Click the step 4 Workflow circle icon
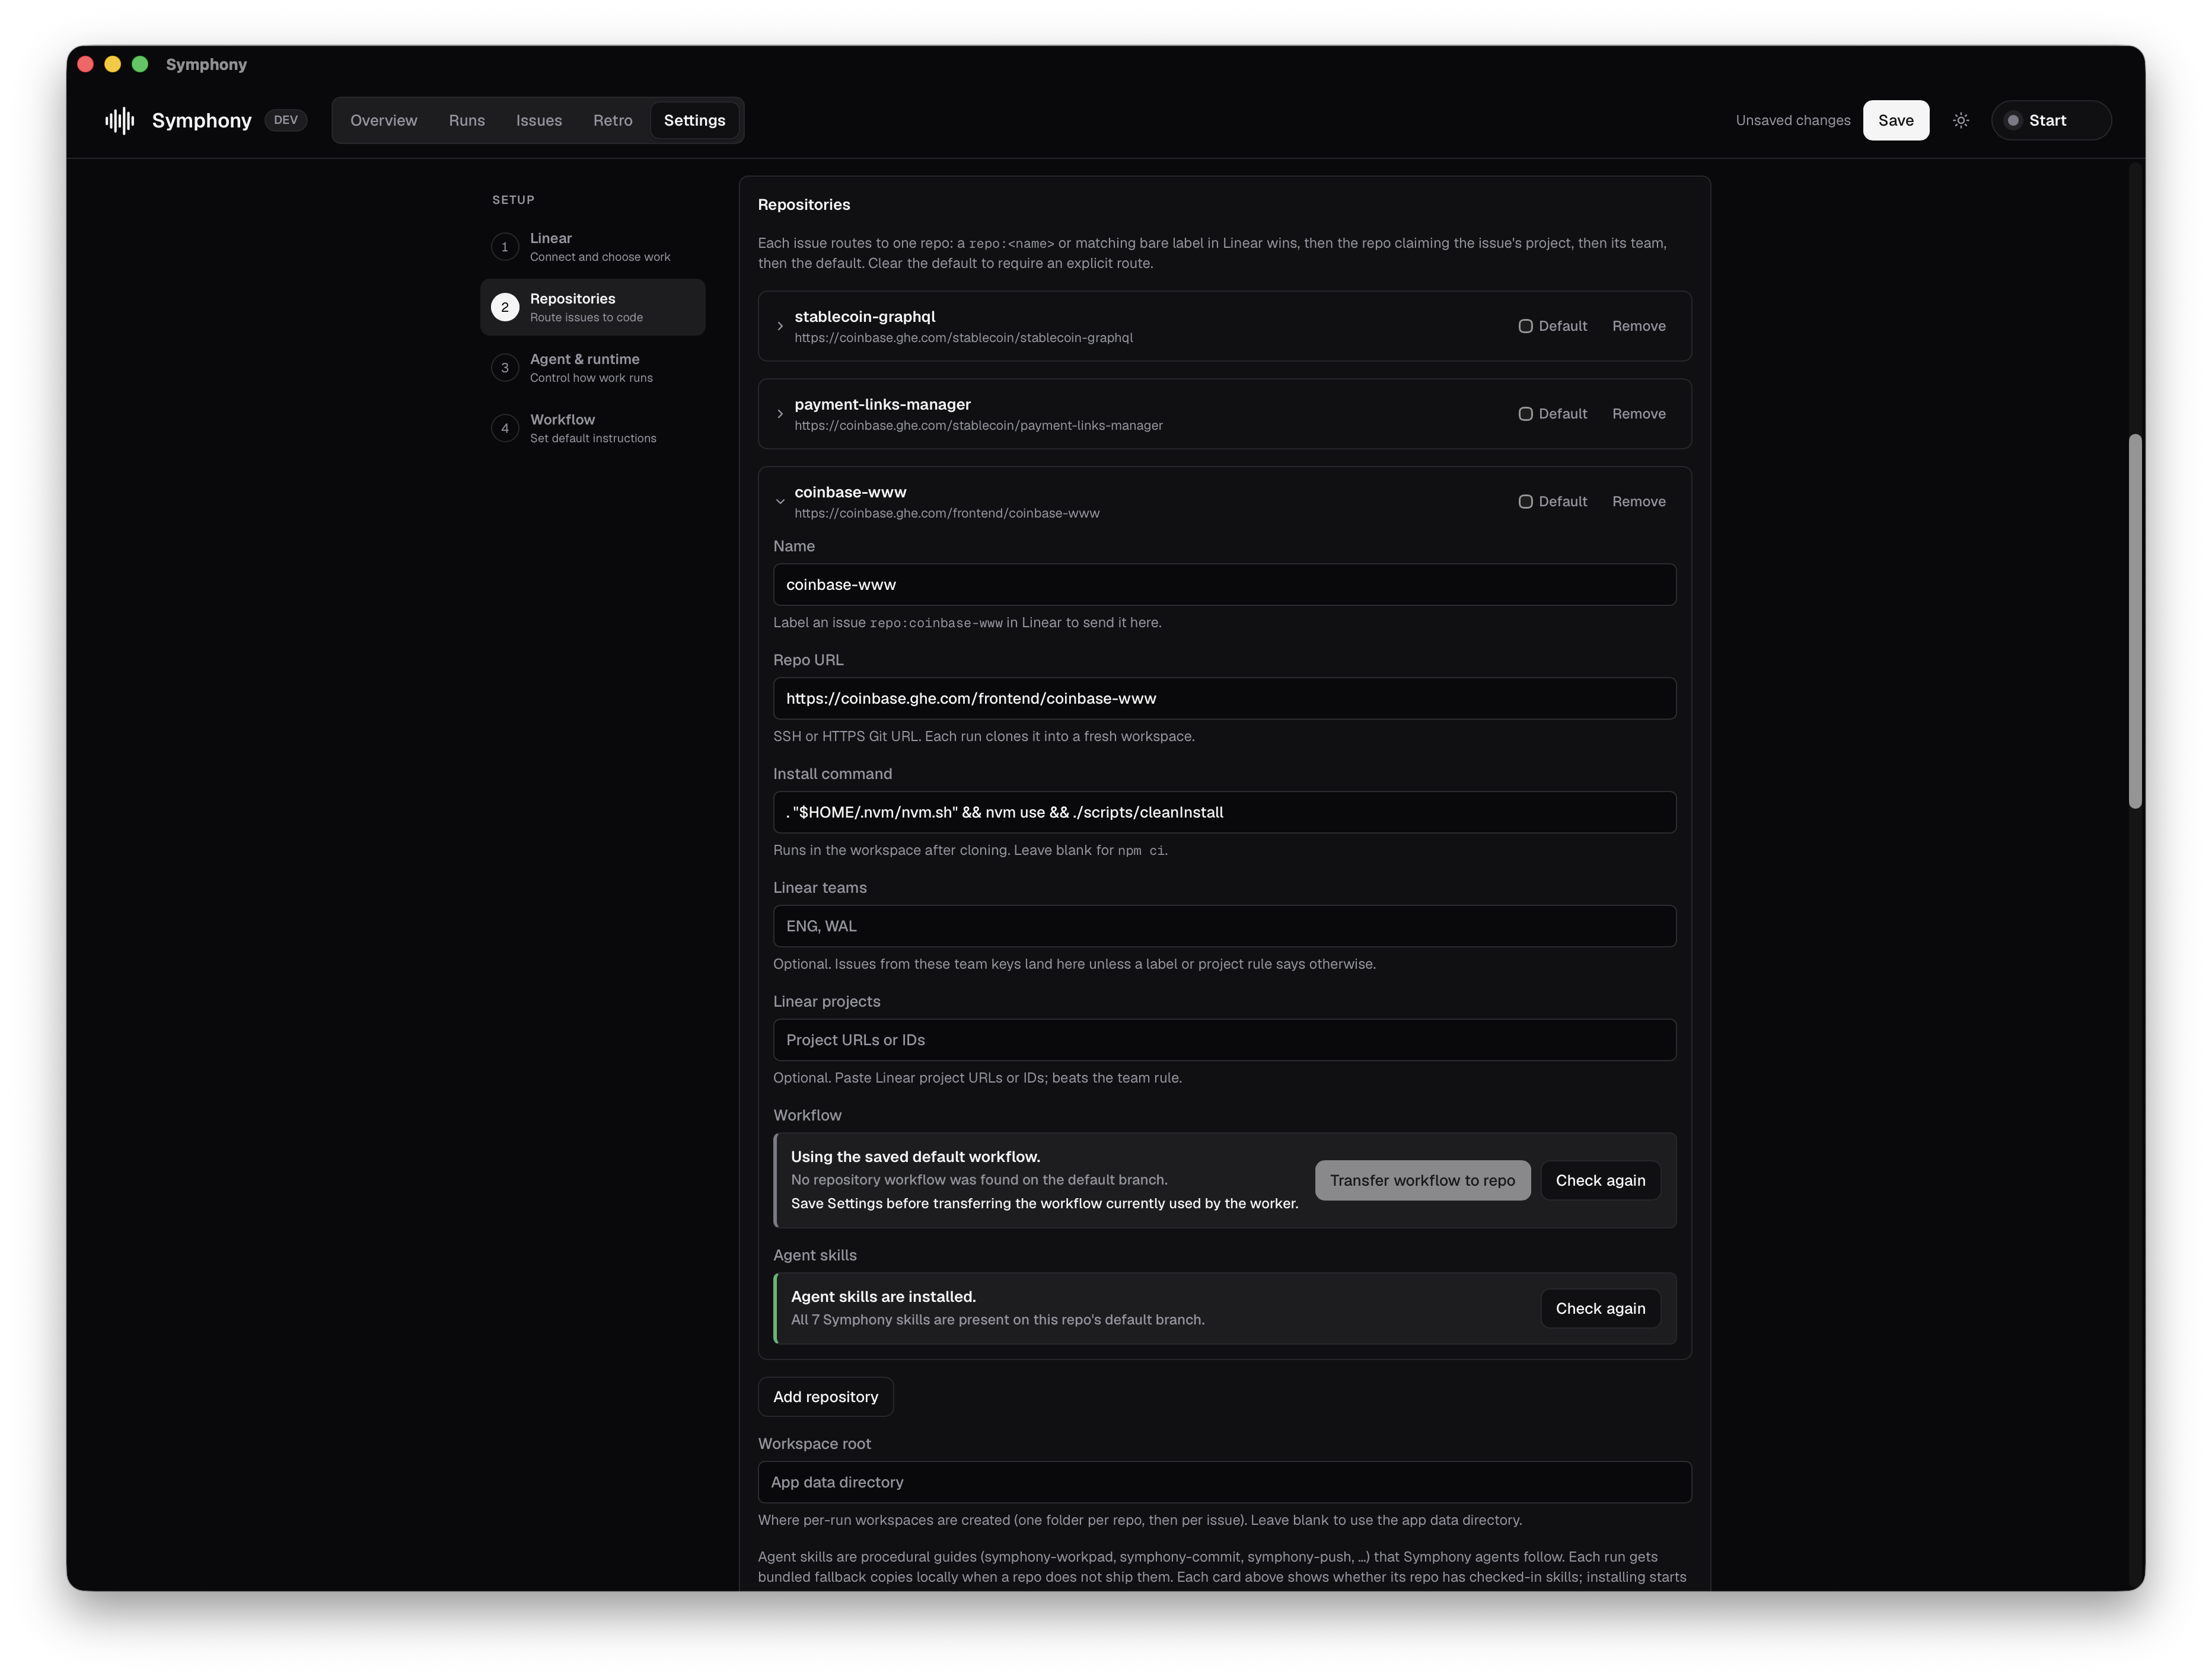This screenshot has height=1679, width=2212. (x=505, y=428)
